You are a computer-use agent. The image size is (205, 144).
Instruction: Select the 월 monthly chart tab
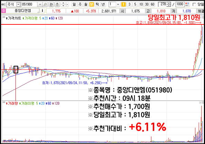click(x=86, y=4)
